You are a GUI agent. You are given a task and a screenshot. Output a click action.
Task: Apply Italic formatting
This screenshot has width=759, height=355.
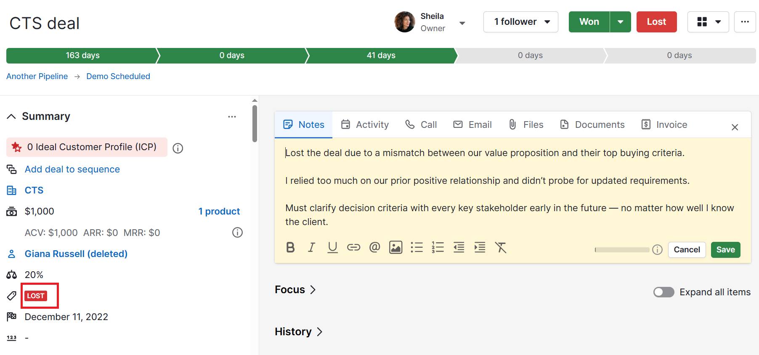pos(311,247)
